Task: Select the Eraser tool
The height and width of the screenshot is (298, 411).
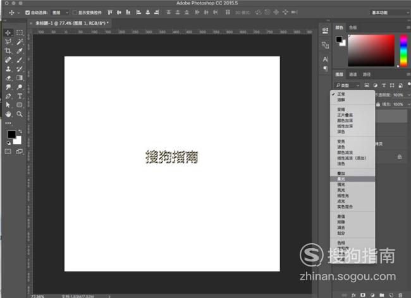Action: point(8,78)
